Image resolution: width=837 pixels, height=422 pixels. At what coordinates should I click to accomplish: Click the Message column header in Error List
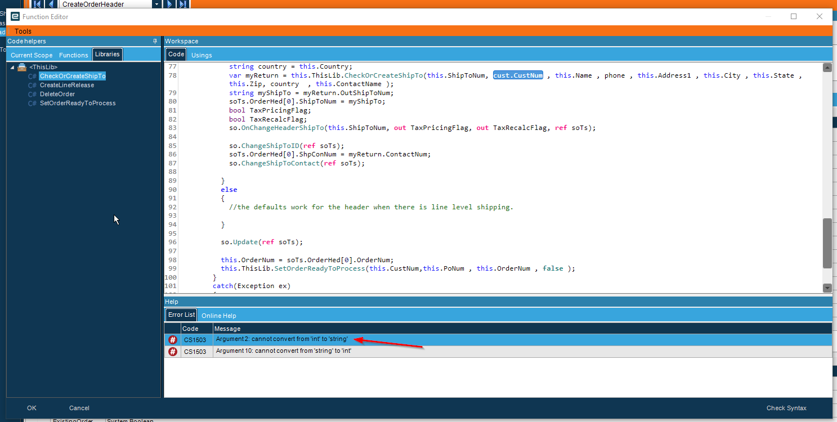522,329
